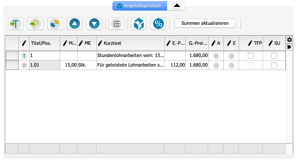Click Summen aktualisieren button

coord(205,23)
